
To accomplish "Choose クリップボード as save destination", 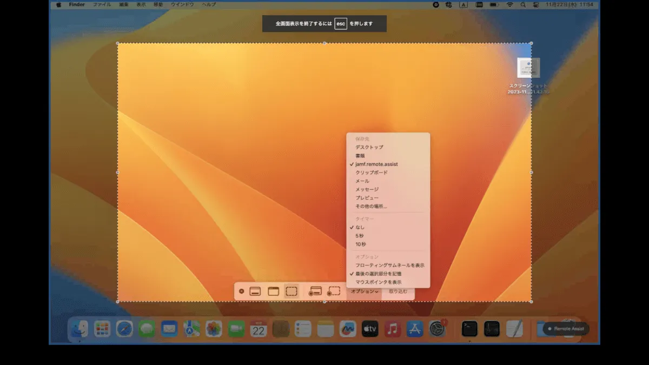I will pos(371,172).
